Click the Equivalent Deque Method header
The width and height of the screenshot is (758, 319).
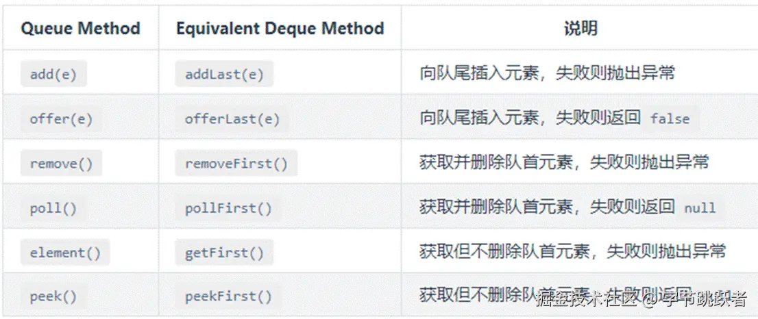[x=280, y=29]
